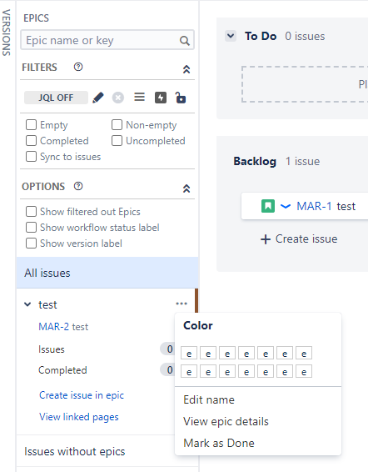Pick the first color swatch in Color menu

(x=189, y=353)
